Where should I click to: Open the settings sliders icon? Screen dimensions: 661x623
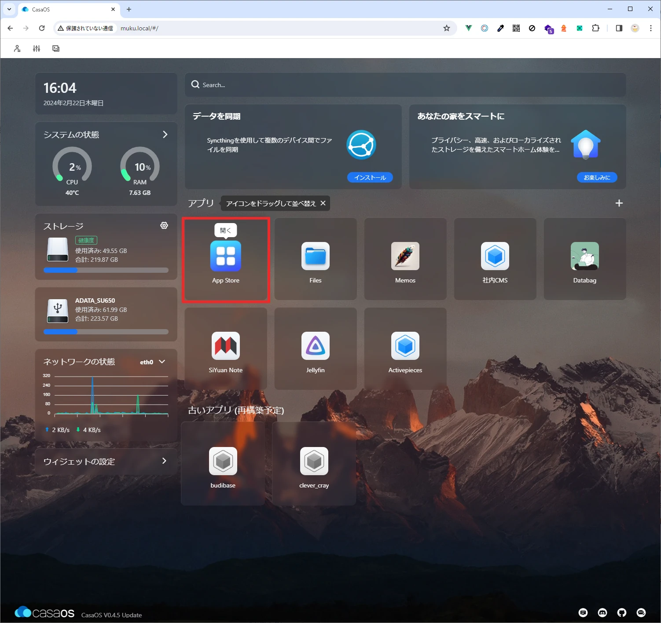[37, 48]
